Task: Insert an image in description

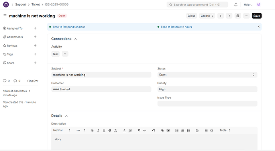Action: pos(168,130)
